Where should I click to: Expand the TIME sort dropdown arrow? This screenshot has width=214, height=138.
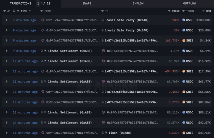[x=30, y=11]
